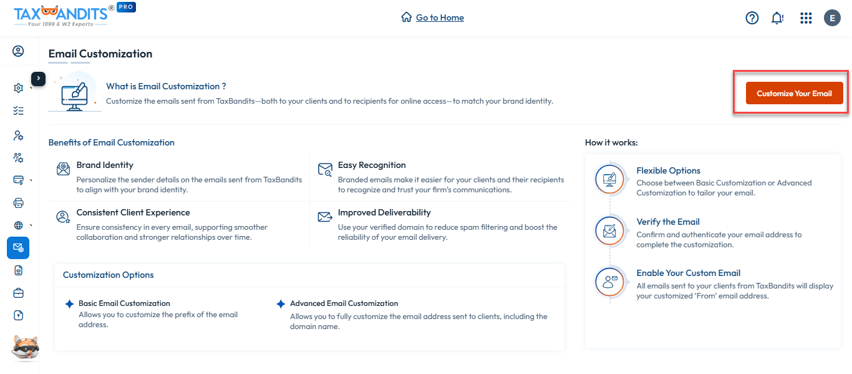Click the Verify the Email title
Viewport: 852px width, 374px height.
[668, 222]
